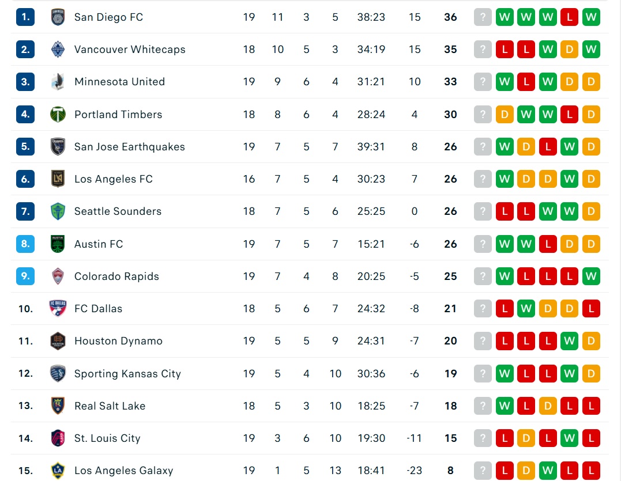Click the blue rank 1 position badge

click(x=25, y=17)
